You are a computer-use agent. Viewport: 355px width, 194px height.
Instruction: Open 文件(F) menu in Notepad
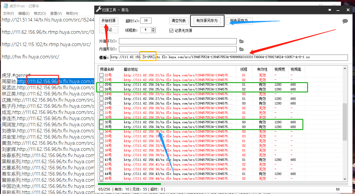point(9,14)
